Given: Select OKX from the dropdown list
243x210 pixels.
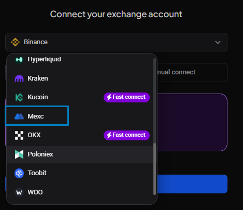Looking at the screenshot, I should (80, 135).
